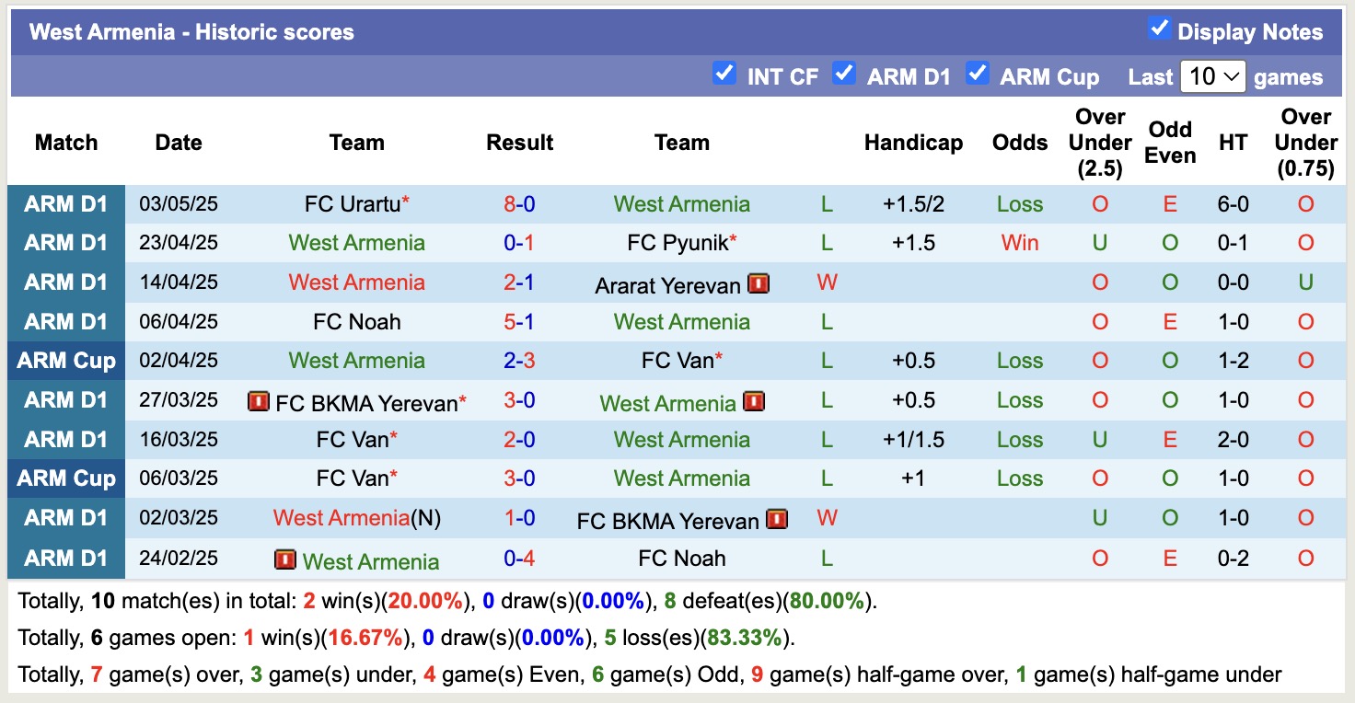Click the Date column header

[x=178, y=143]
